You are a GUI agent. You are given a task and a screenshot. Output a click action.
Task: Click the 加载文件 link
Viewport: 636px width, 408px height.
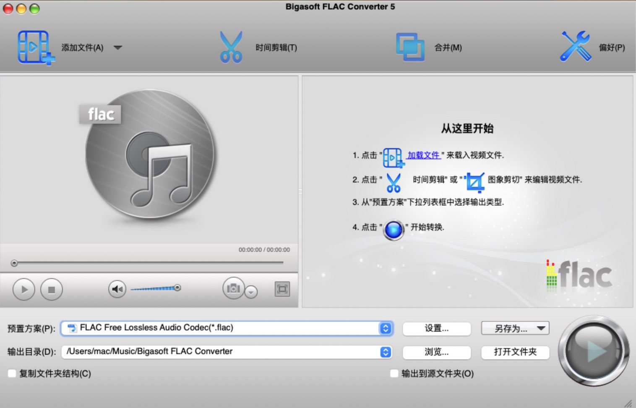tap(423, 155)
